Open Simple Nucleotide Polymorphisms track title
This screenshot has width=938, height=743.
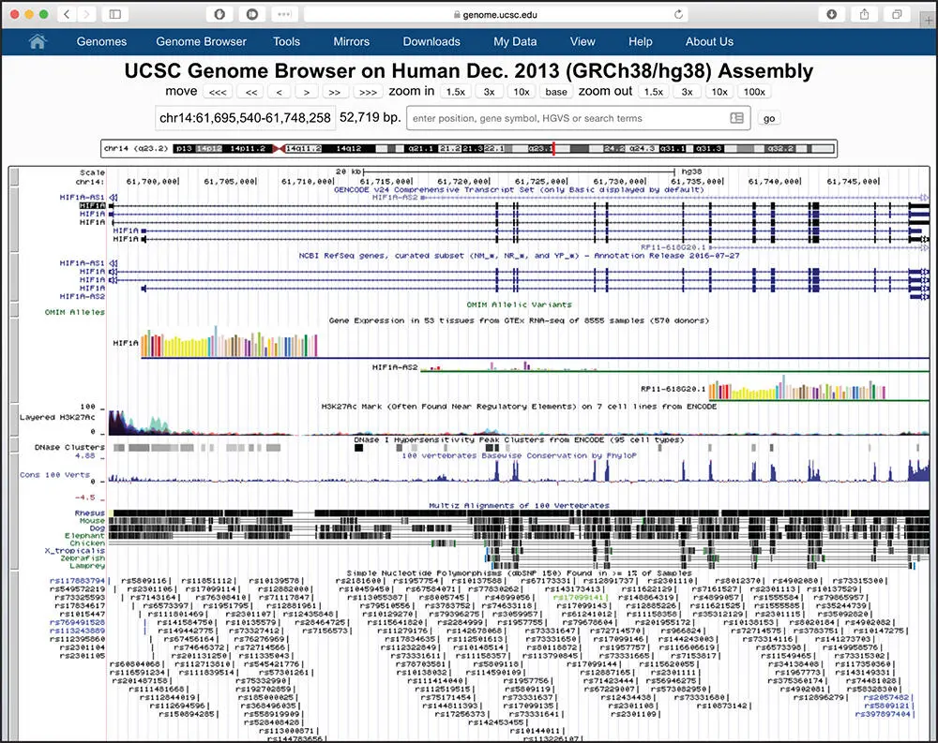pyautogui.click(x=519, y=572)
